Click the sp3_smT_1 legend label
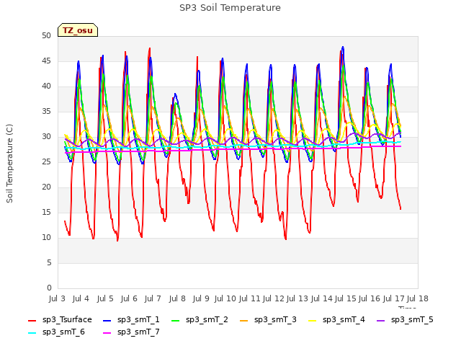 138,319
